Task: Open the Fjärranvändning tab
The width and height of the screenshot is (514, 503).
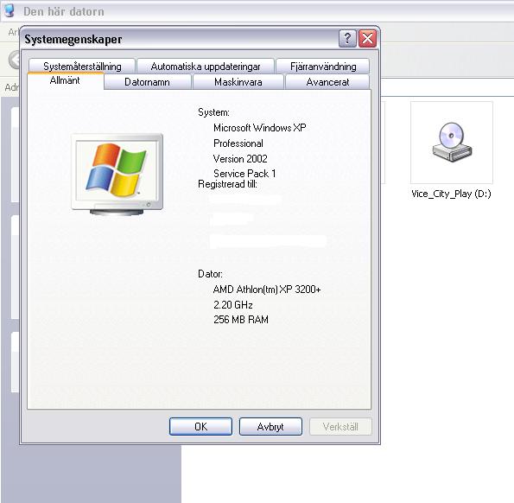Action: 323,67
